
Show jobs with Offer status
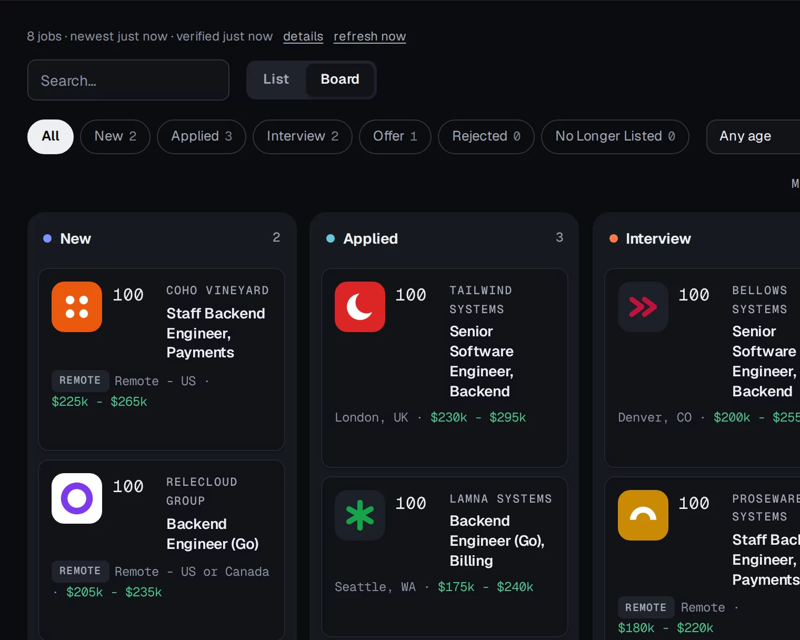point(395,136)
